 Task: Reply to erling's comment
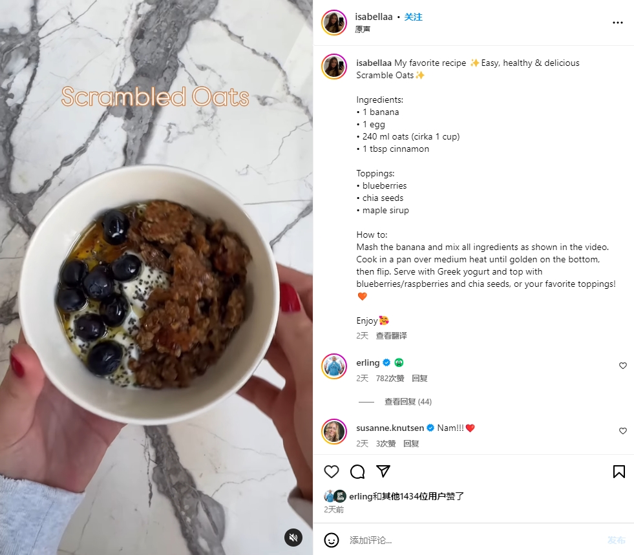(x=419, y=379)
